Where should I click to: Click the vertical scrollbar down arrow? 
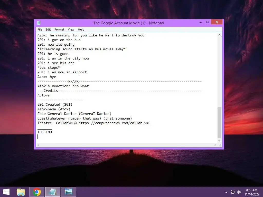(x=219, y=140)
